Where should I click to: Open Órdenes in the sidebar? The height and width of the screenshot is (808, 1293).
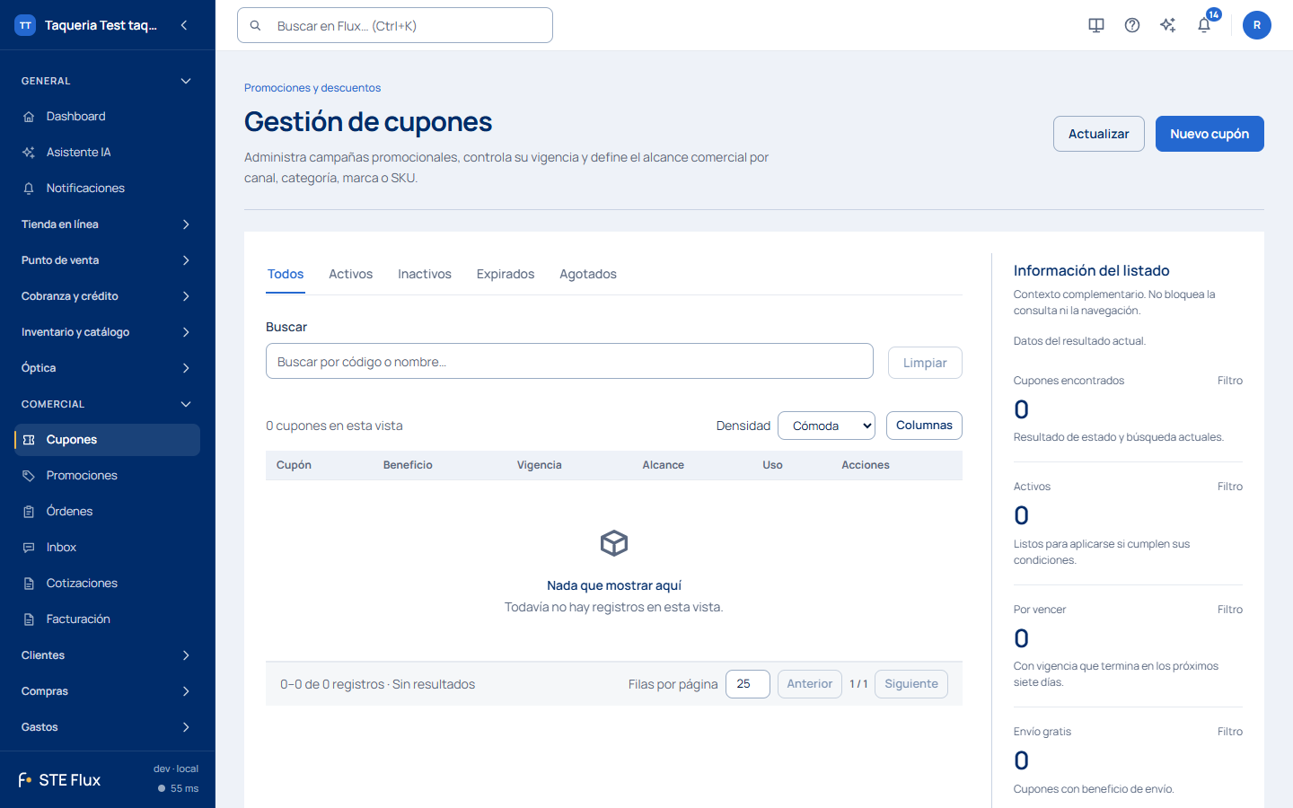(107, 512)
